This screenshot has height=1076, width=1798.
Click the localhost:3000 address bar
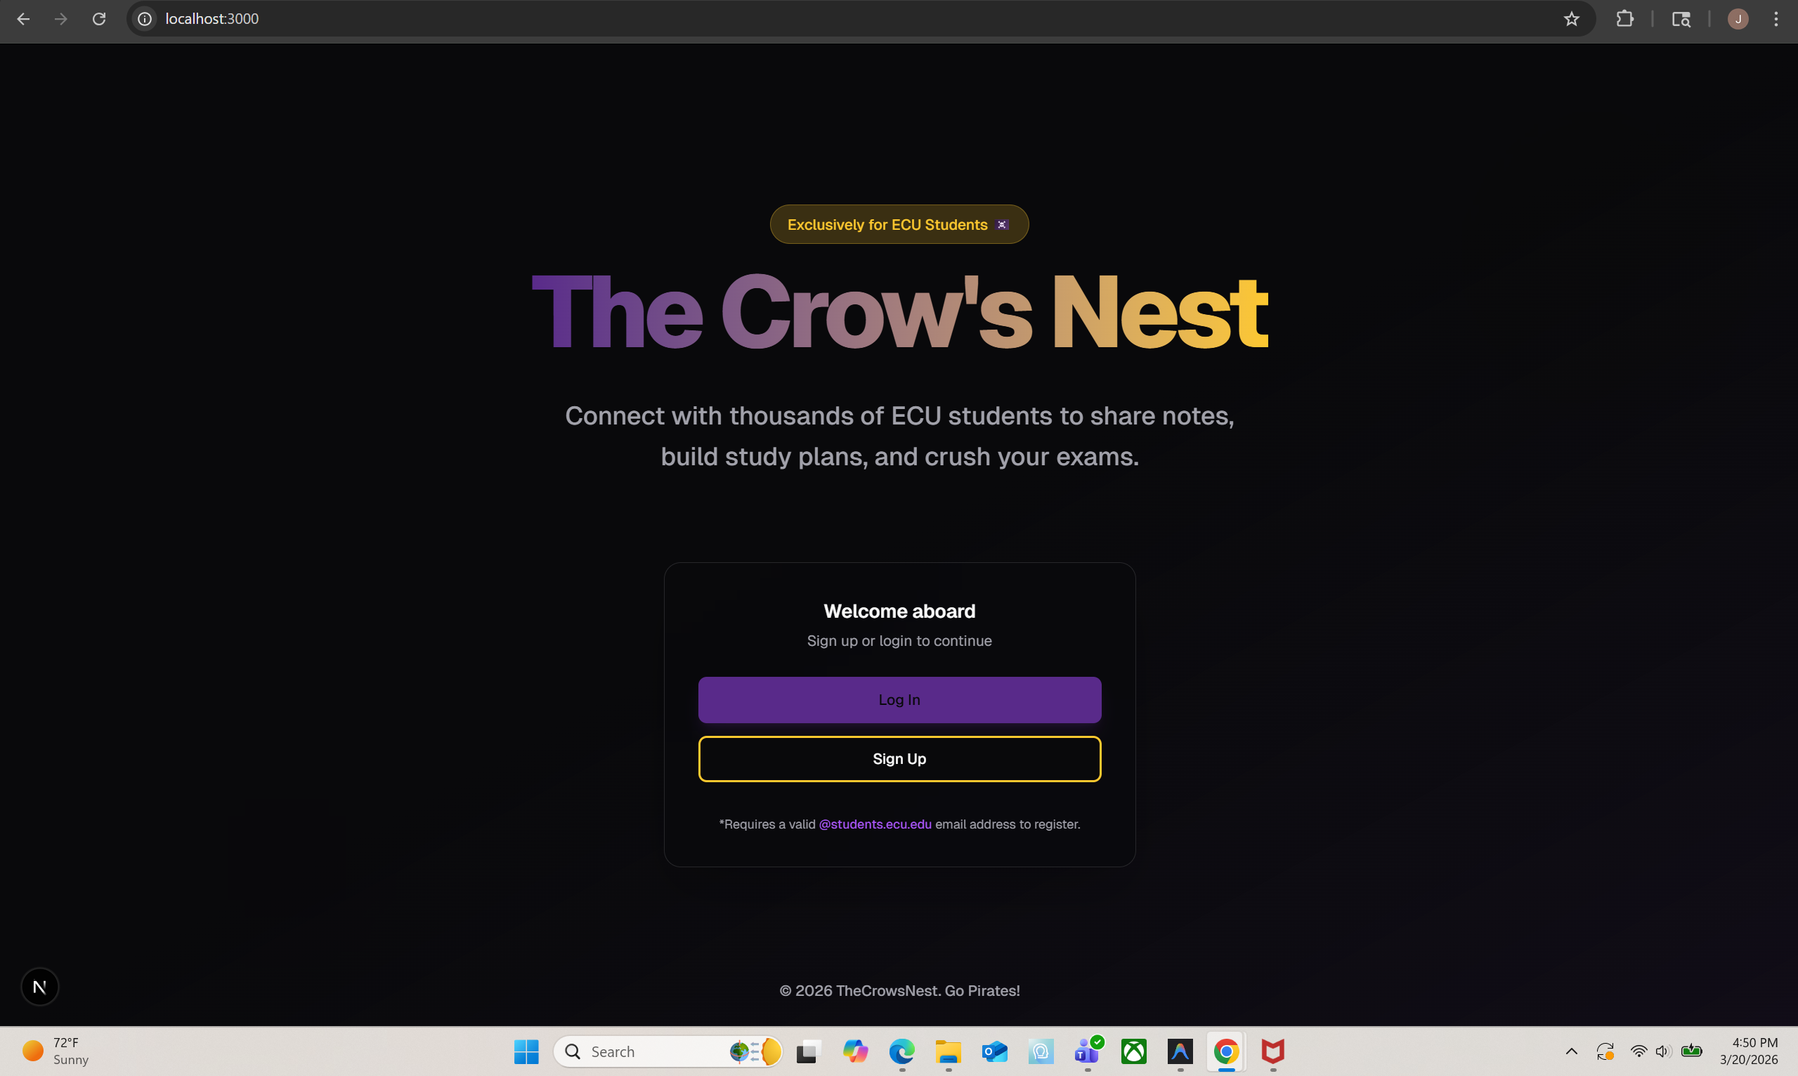pos(855,19)
